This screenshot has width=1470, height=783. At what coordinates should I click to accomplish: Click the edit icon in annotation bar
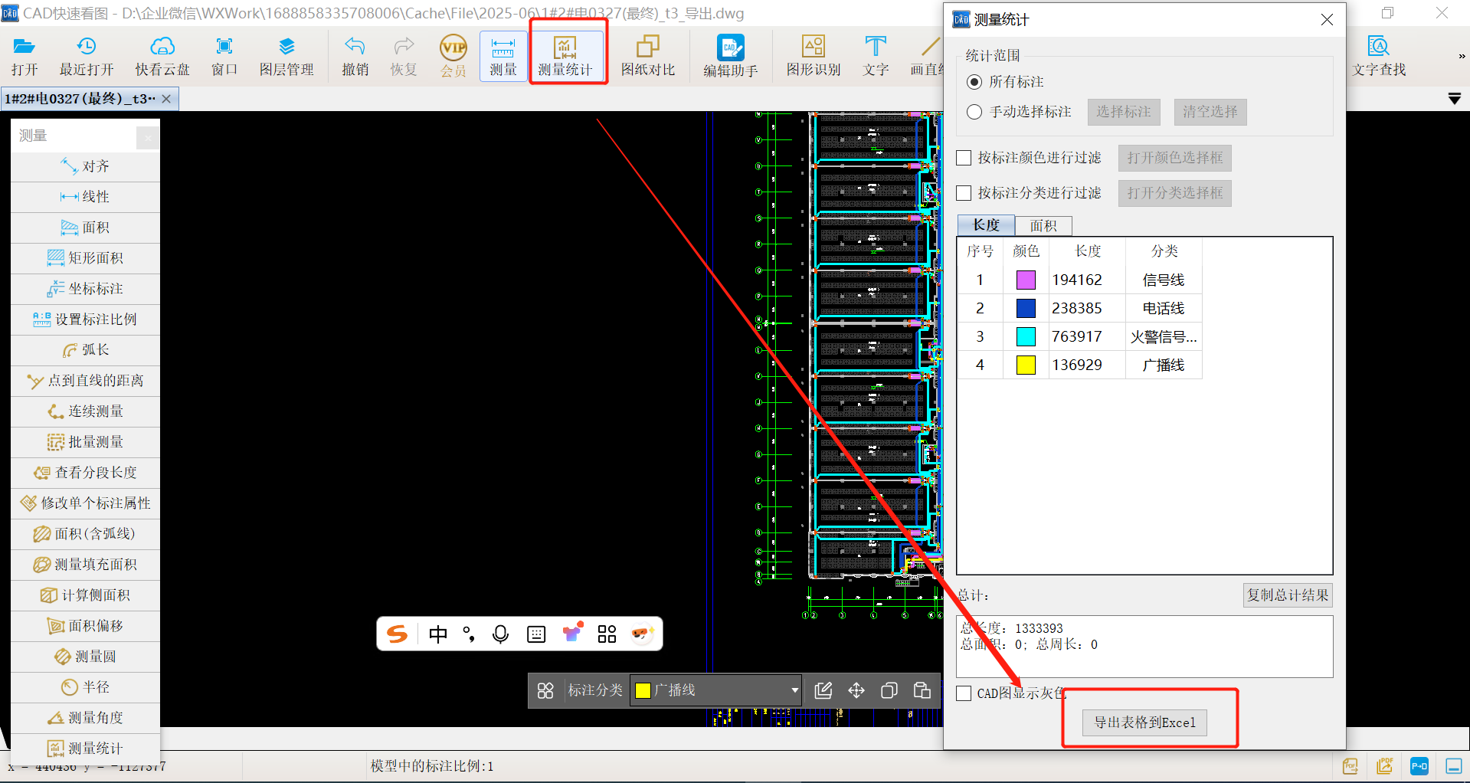pos(823,690)
